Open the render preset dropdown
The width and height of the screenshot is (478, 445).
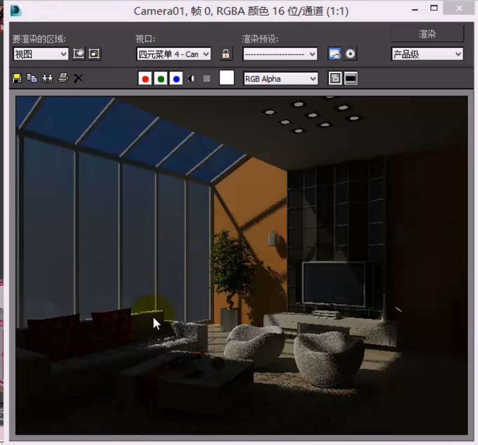tap(280, 54)
